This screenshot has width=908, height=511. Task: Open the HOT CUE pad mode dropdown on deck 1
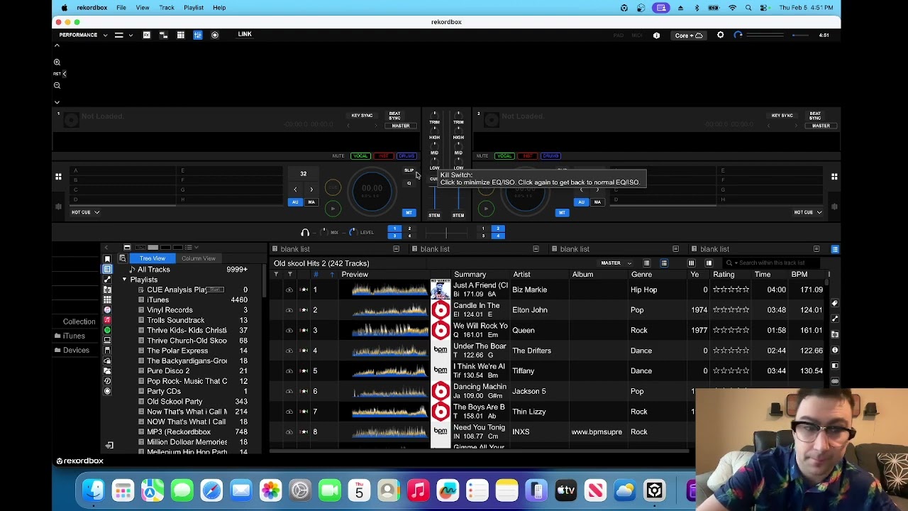(85, 212)
